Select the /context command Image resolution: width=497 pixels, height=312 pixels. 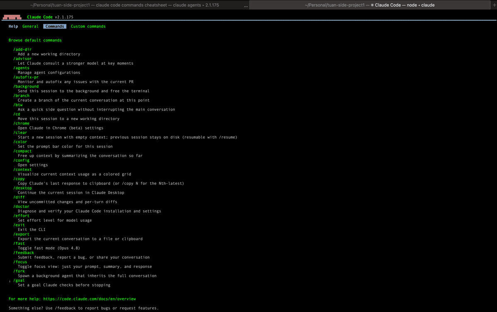point(22,170)
